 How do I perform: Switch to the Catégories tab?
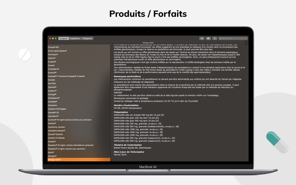(87, 38)
